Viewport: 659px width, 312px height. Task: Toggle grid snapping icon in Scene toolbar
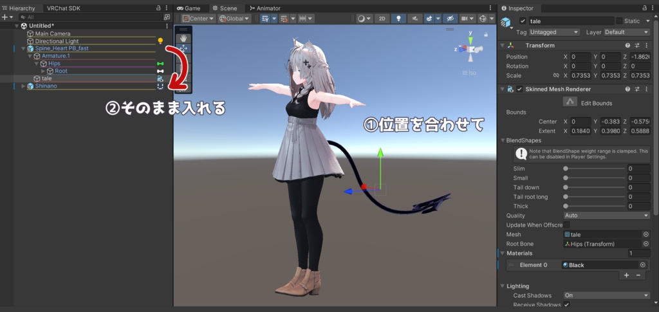pos(284,19)
